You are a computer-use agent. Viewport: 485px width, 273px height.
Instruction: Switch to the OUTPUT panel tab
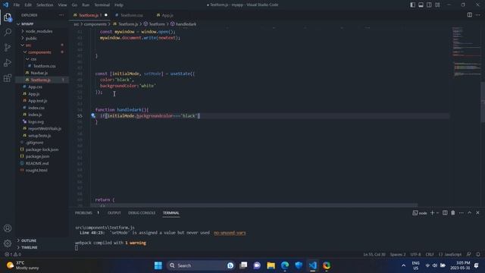pyautogui.click(x=114, y=213)
